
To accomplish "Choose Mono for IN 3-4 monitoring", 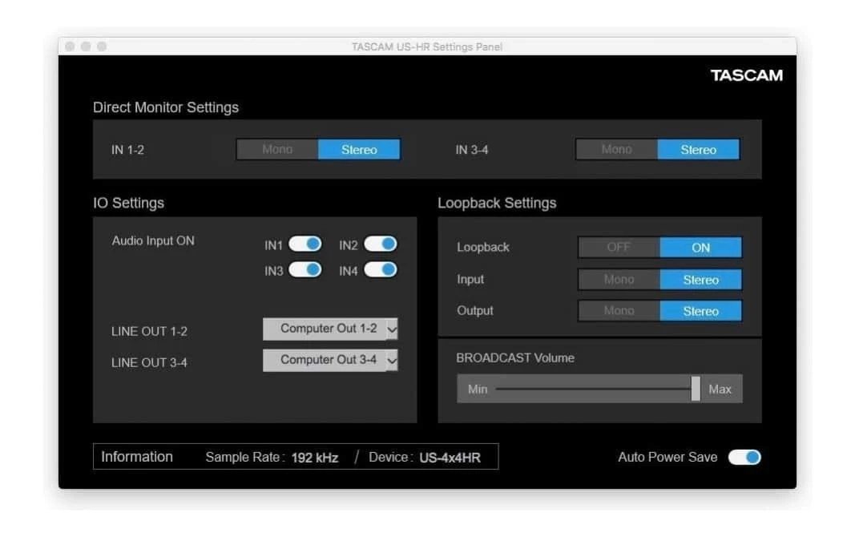I will (616, 150).
